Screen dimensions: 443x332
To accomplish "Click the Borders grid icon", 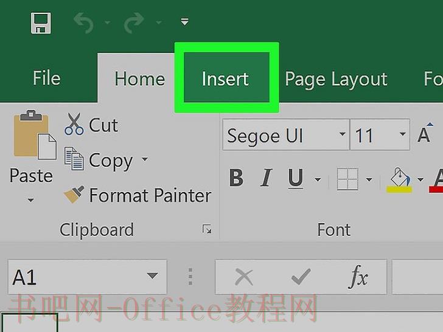I will point(347,179).
